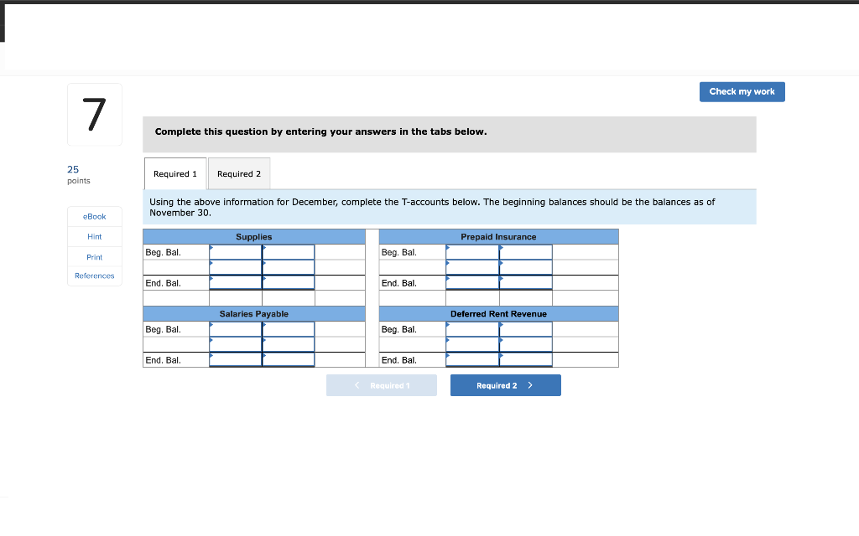The height and width of the screenshot is (536, 859).
Task: Click the 'Complete this question' instruction banner
Action: click(450, 135)
